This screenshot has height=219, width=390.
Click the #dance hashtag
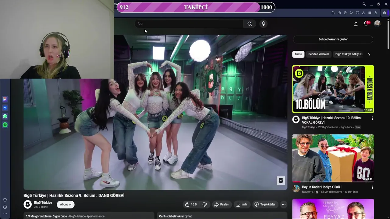click(x=81, y=216)
